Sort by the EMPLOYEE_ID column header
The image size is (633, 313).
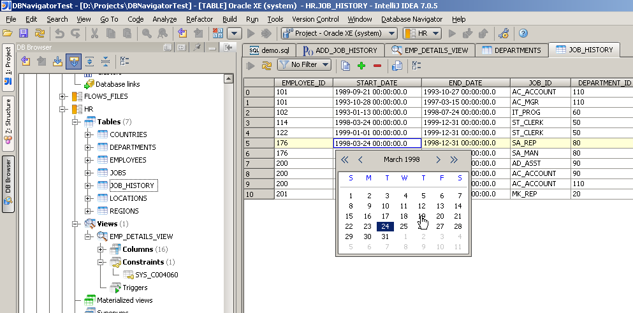303,83
